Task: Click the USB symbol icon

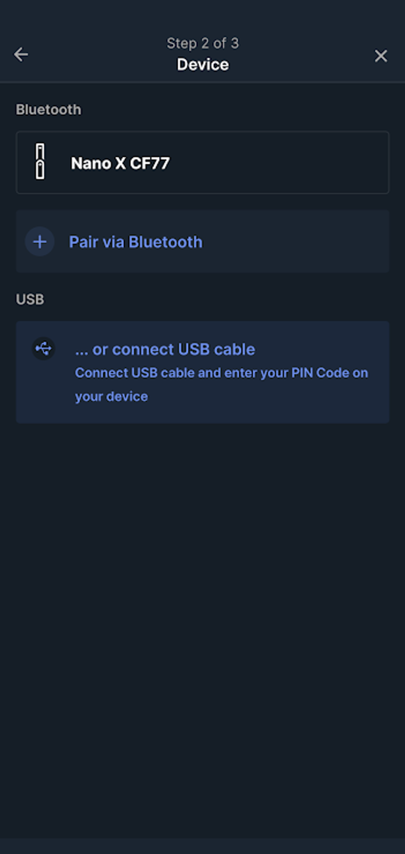Action: click(43, 349)
